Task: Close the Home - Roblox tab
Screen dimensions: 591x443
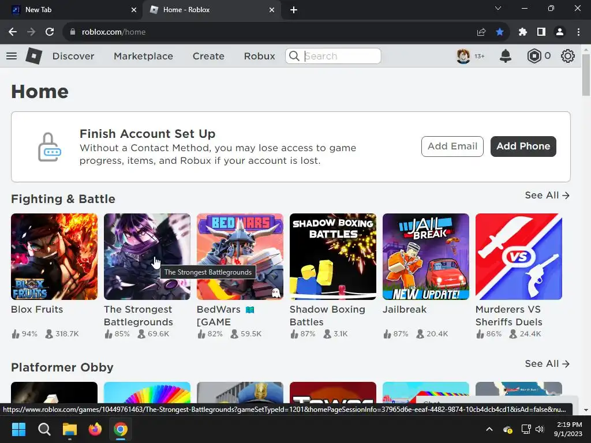Action: pos(272,10)
